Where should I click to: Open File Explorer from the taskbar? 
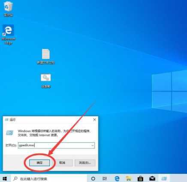128,179
